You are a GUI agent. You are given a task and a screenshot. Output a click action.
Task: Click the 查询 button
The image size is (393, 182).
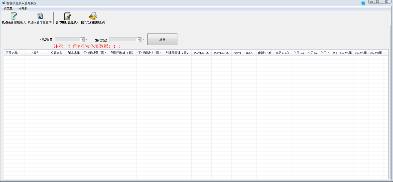point(162,39)
